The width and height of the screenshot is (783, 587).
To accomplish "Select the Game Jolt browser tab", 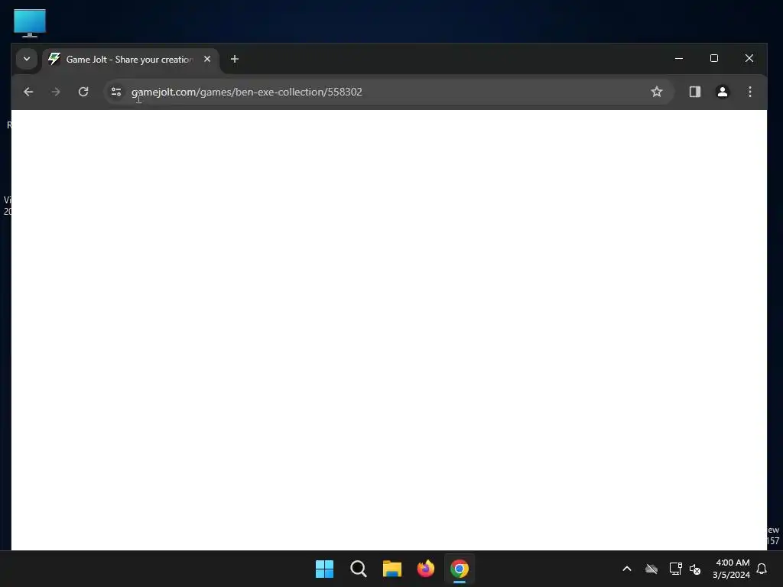I will (x=130, y=60).
